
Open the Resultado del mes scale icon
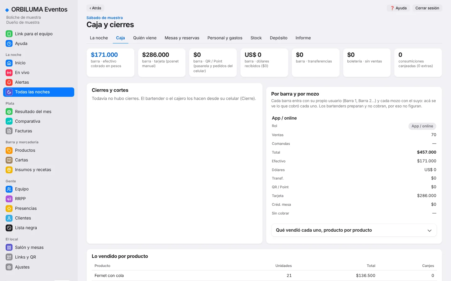pos(9,112)
